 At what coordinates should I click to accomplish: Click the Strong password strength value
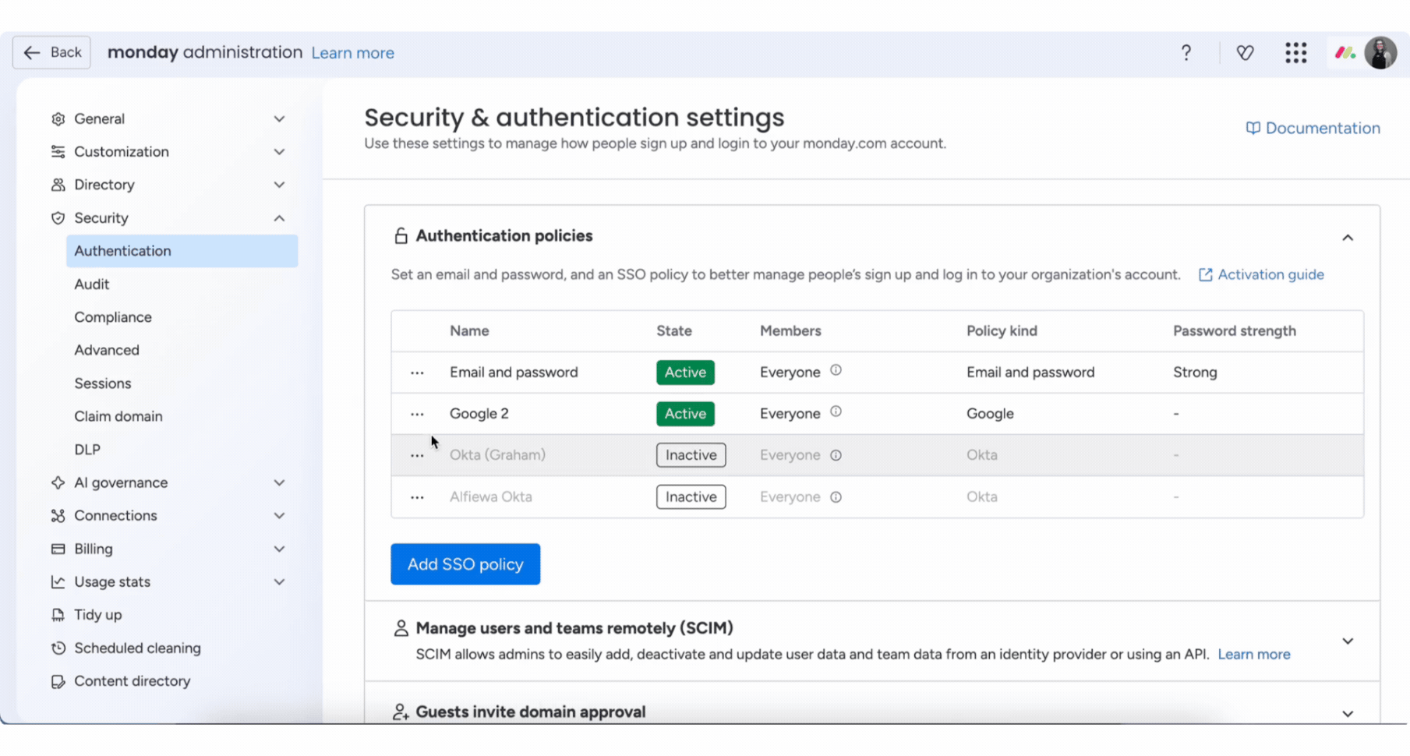point(1195,373)
